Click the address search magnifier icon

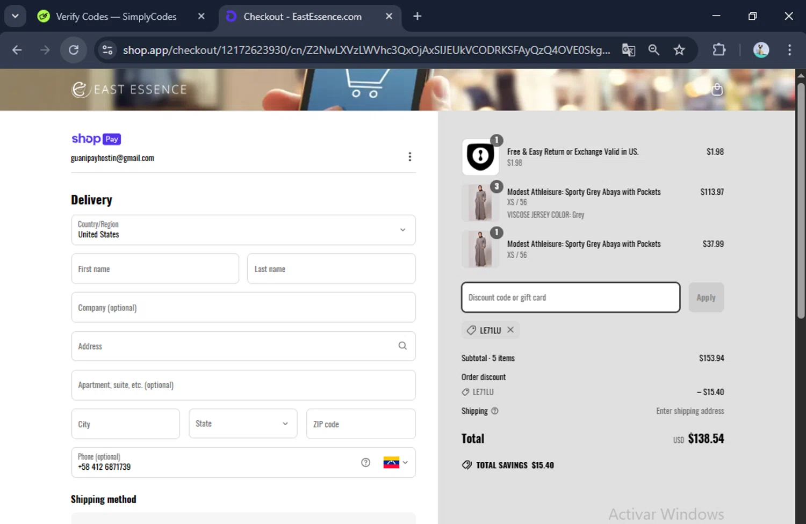click(402, 346)
